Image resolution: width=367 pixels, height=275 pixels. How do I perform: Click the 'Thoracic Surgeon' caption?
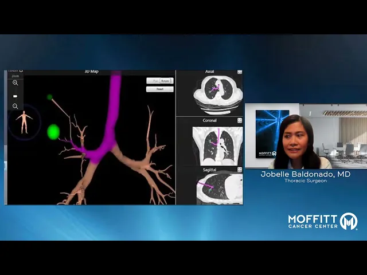pos(306,181)
